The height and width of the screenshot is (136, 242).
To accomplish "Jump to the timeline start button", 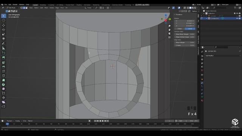I will click(95, 121).
